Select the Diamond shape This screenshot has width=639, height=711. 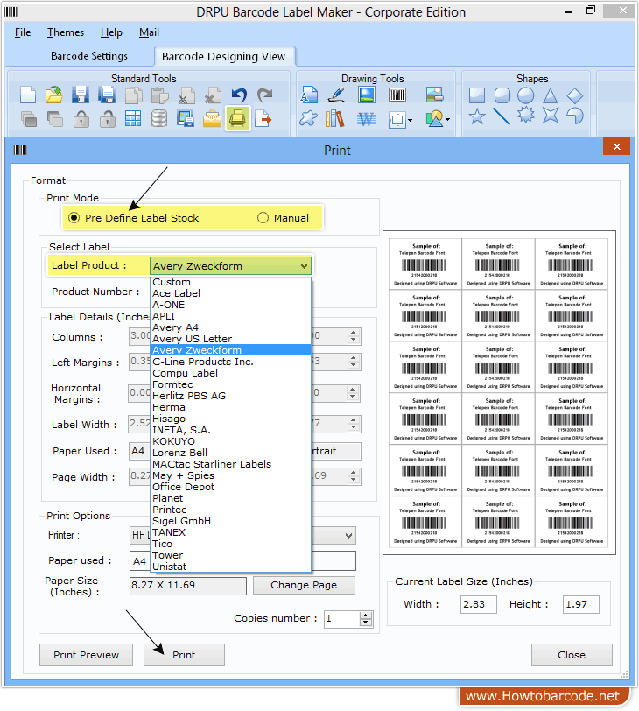coord(574,95)
